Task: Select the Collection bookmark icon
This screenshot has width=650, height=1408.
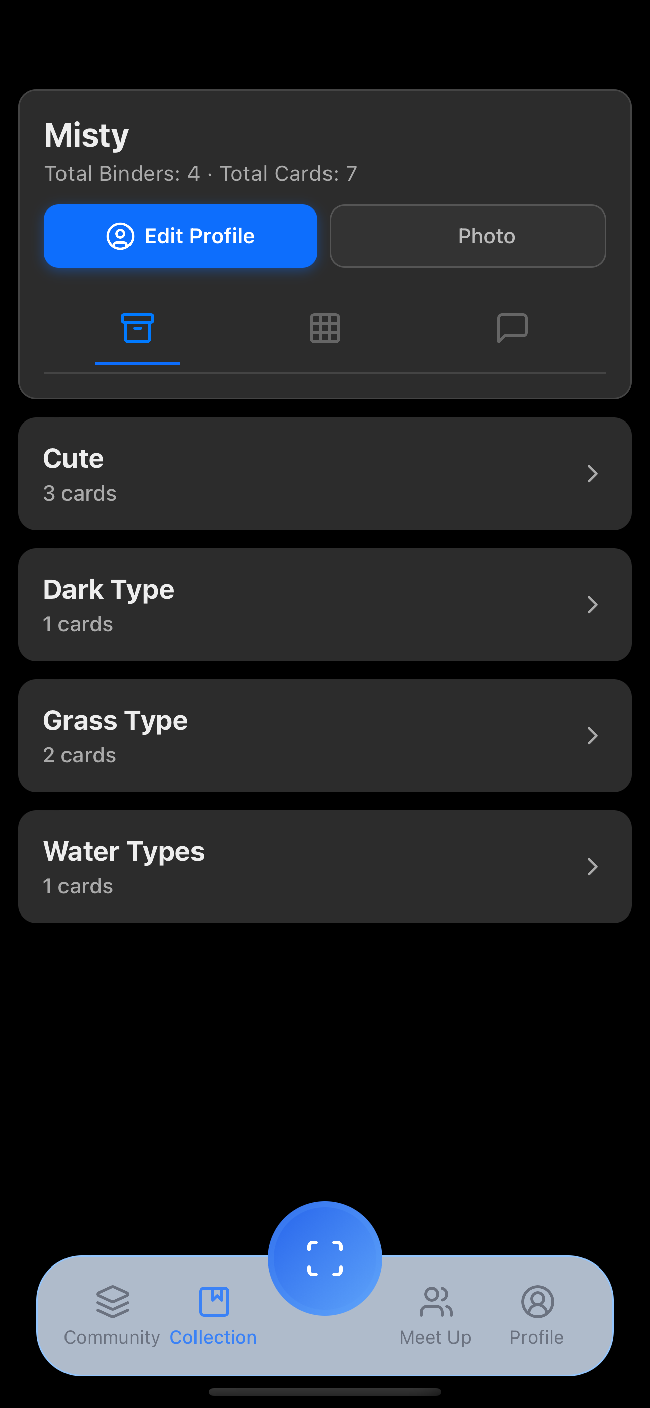Action: coord(214,1301)
